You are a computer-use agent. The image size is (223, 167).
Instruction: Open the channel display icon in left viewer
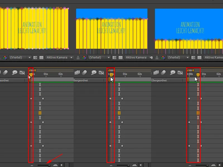tap(5, 58)
